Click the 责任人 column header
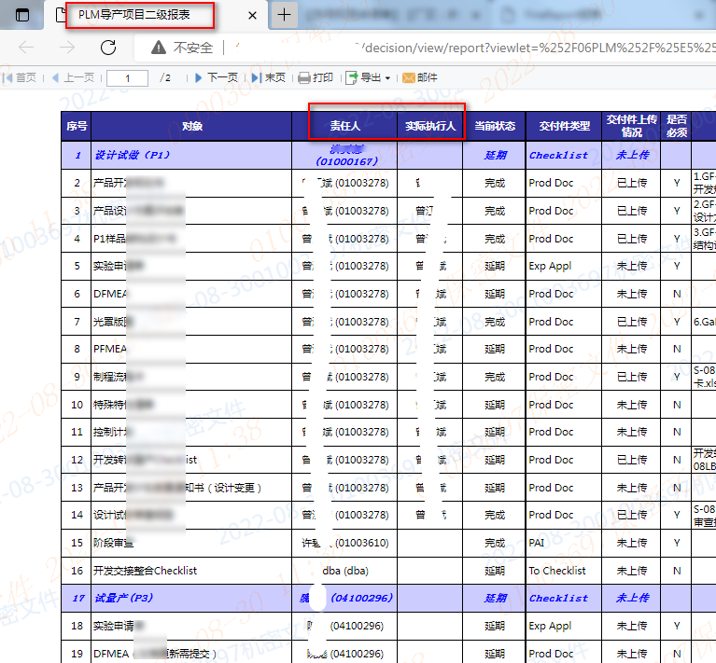Viewport: 716px width, 663px height. [x=345, y=126]
